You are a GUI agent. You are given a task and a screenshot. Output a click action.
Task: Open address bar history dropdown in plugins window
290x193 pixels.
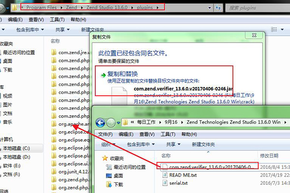click(x=210, y=8)
